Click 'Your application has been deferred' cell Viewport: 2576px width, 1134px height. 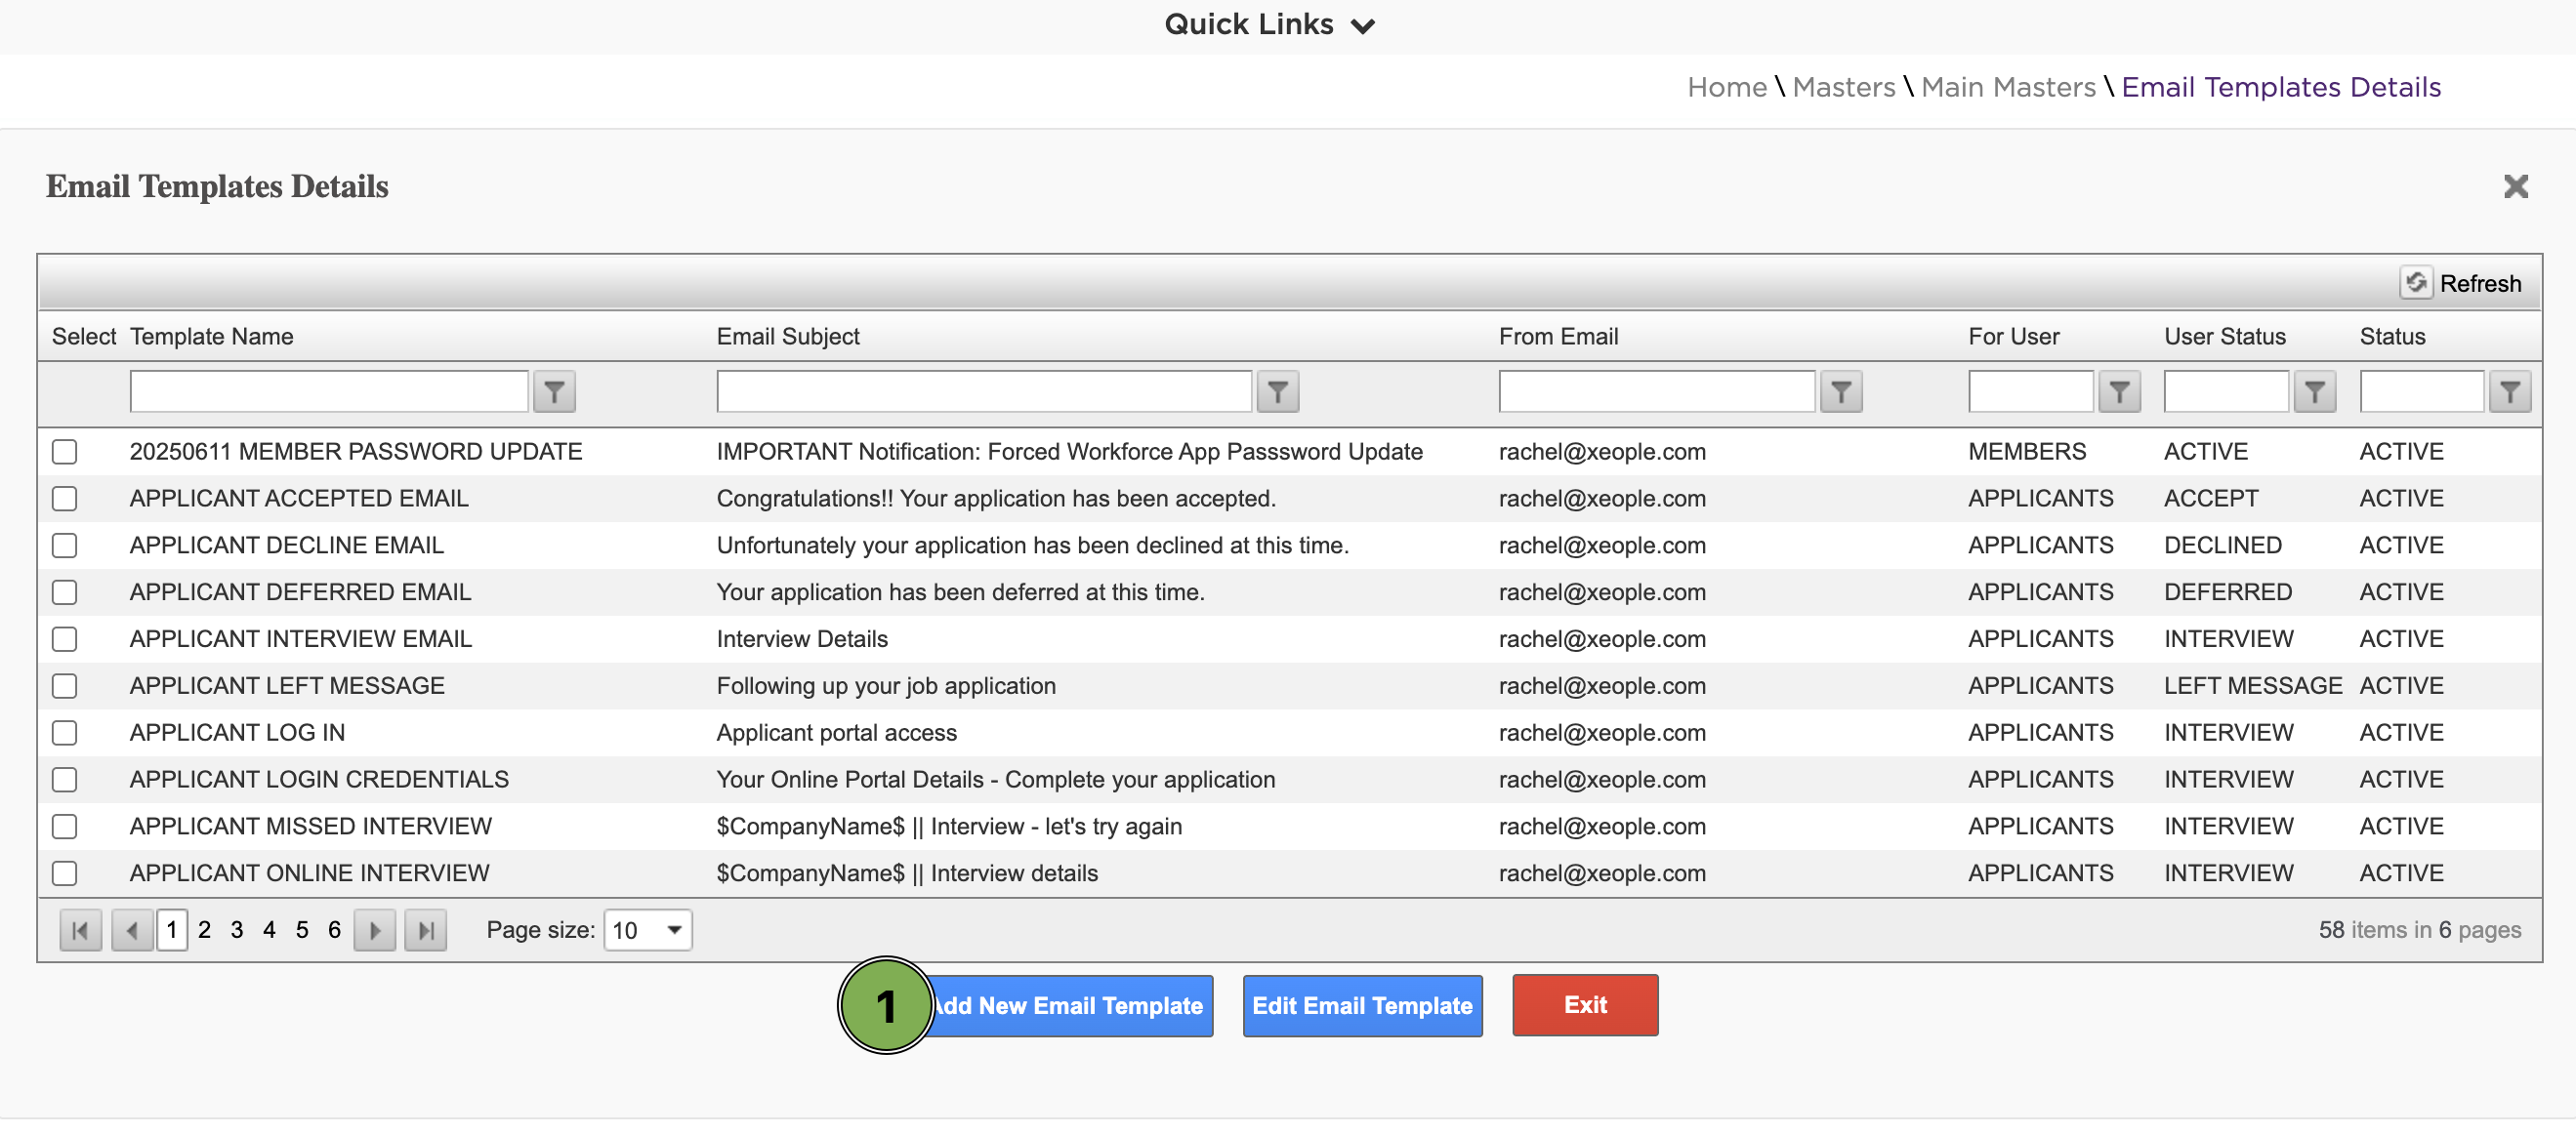coord(960,592)
